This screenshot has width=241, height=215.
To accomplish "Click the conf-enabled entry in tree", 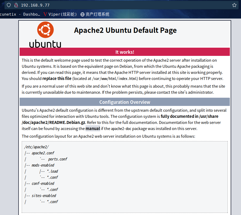I will (x=43, y=183).
